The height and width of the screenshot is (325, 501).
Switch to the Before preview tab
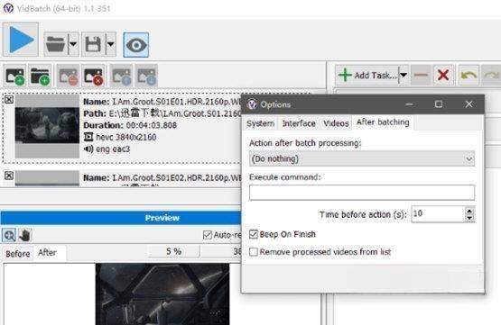click(x=17, y=254)
